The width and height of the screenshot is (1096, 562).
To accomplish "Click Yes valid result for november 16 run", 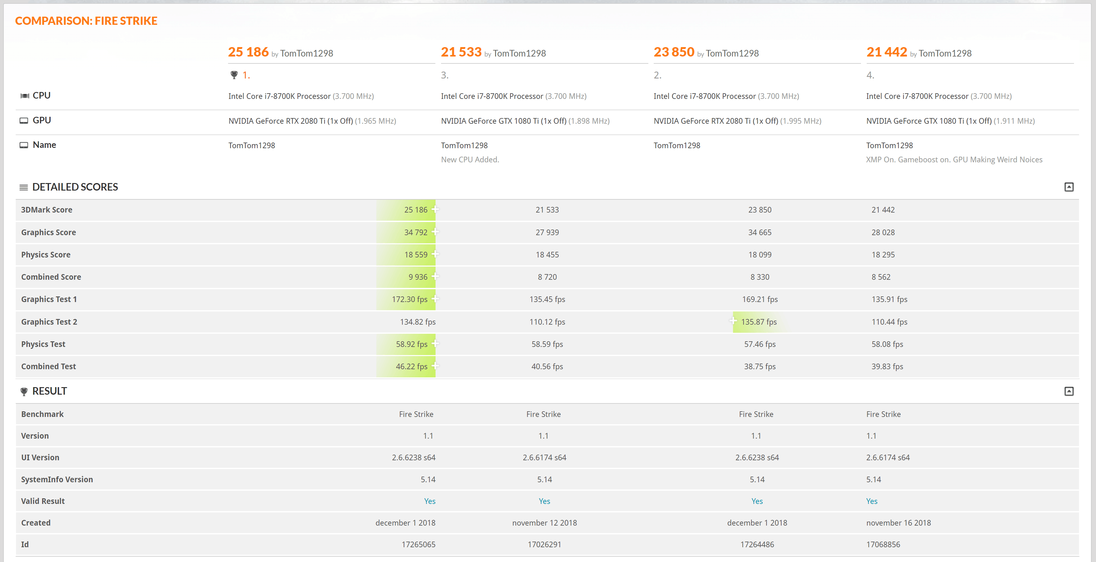I will tap(871, 501).
